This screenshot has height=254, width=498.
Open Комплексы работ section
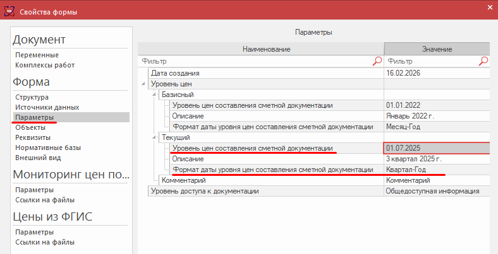[x=45, y=65]
